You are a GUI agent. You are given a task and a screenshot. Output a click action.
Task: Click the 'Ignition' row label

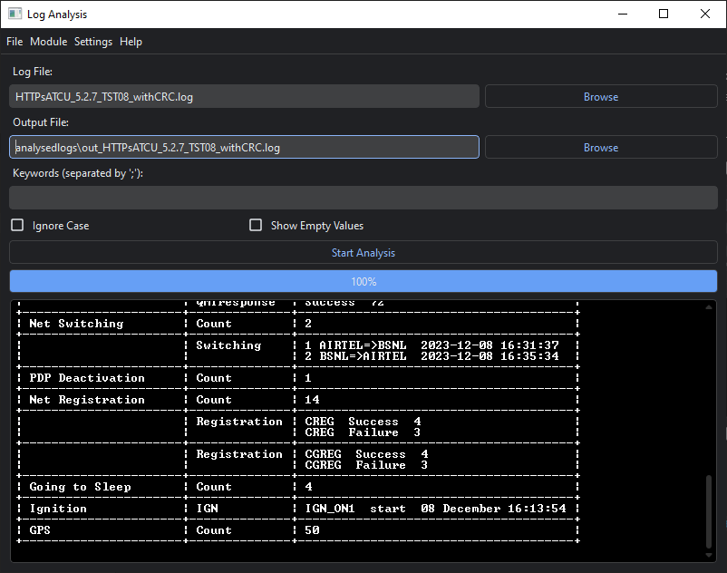58,509
